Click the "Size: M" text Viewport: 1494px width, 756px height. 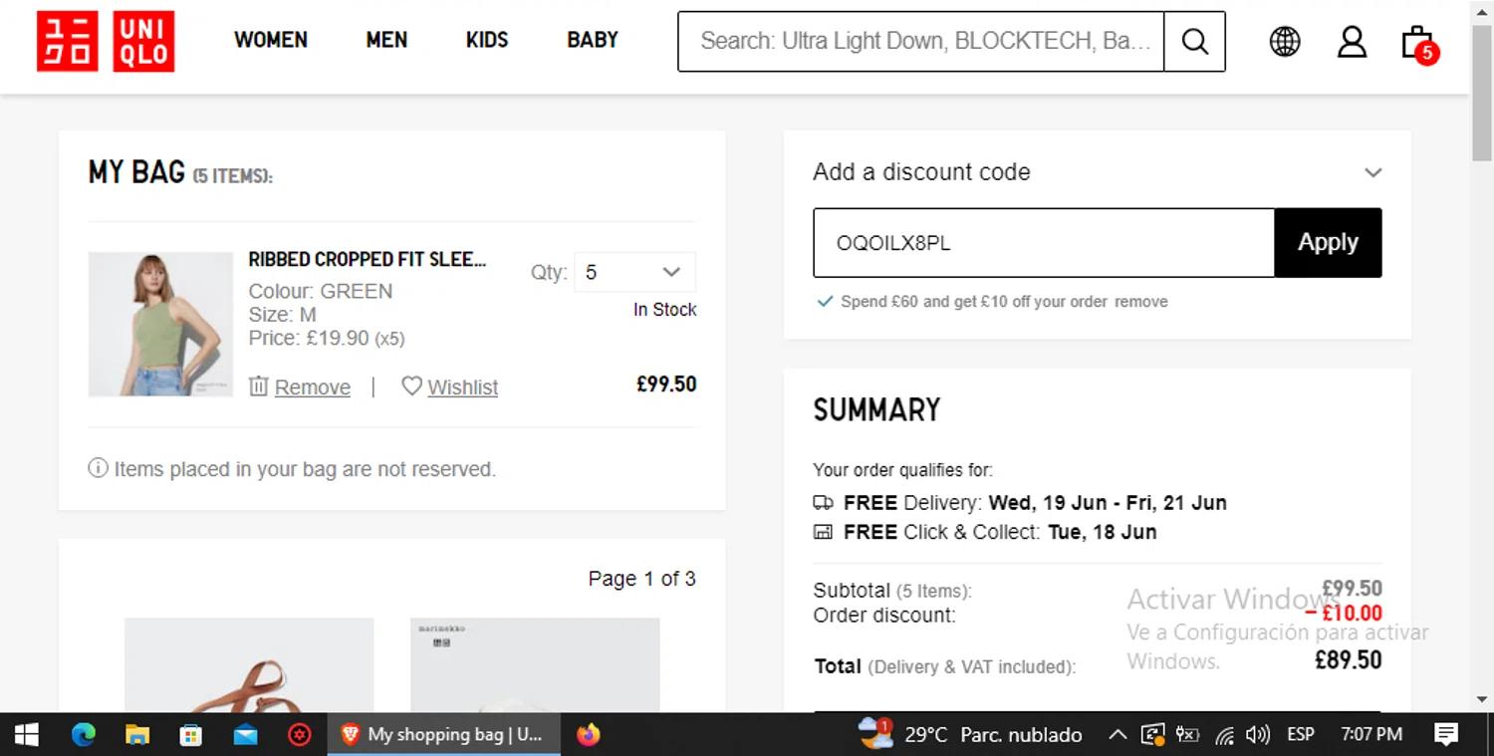pos(282,315)
